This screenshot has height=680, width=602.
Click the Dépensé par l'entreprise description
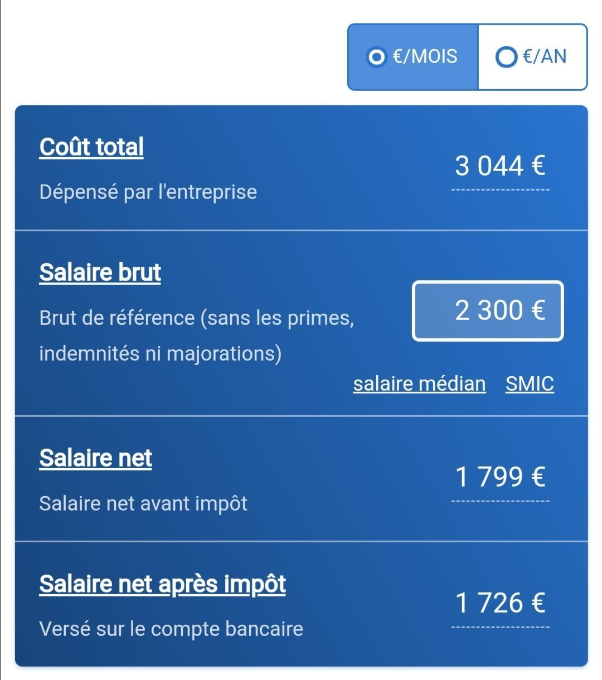[x=148, y=192]
